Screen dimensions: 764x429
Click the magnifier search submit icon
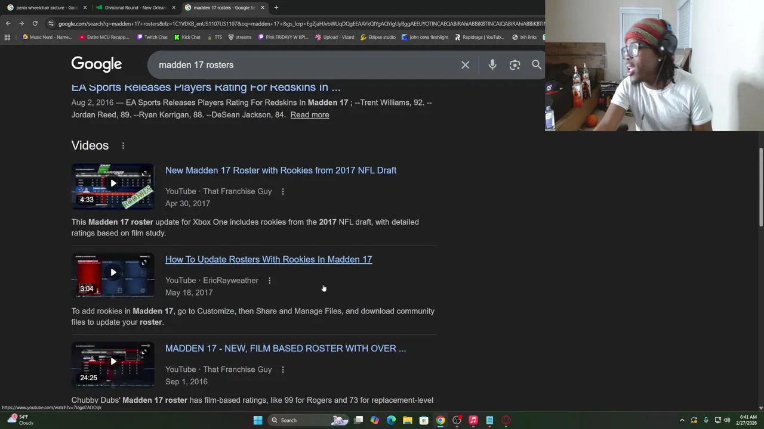[x=537, y=64]
